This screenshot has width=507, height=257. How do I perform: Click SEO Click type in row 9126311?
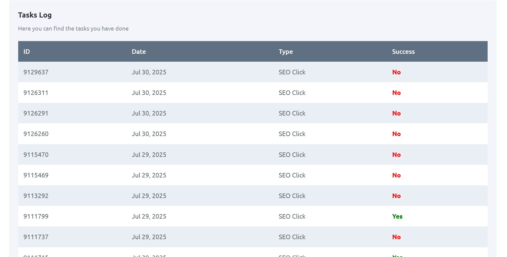click(292, 93)
